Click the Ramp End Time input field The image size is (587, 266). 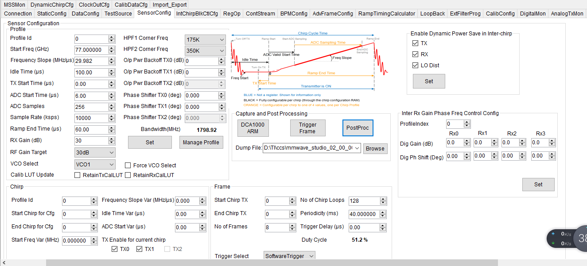(92, 130)
